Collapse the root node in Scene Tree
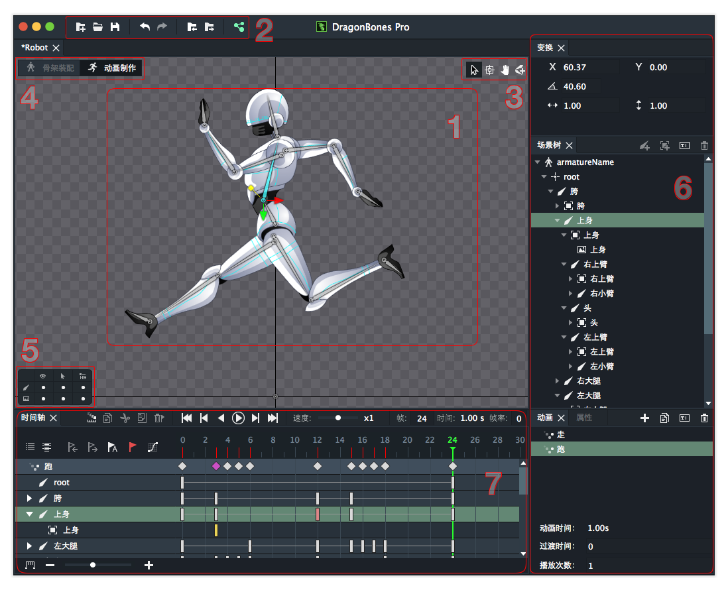Screen dimensions: 728x590 (544, 177)
